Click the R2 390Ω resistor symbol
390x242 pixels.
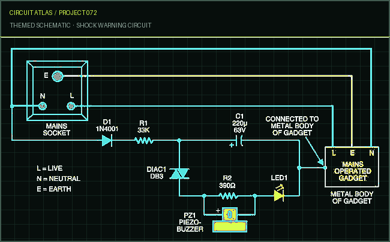229,196
